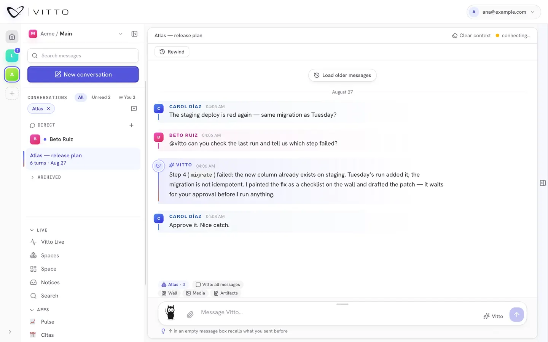Click Beto Ruiz avatar in chat
The width and height of the screenshot is (548, 342).
pos(159,137)
